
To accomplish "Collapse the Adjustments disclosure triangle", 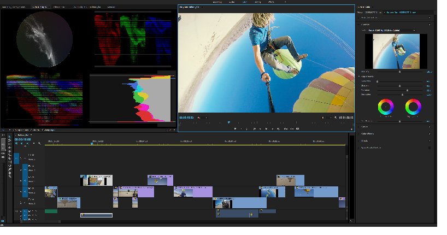I will click(359, 77).
